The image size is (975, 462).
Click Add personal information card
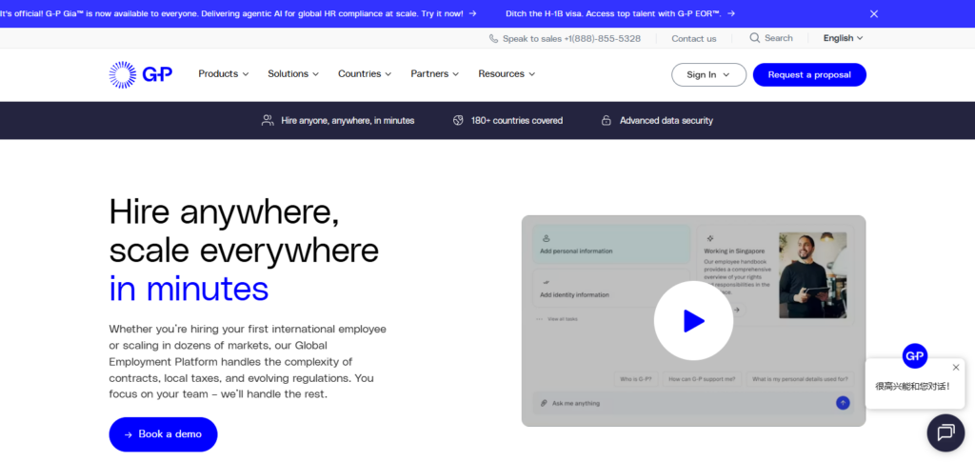coord(611,245)
